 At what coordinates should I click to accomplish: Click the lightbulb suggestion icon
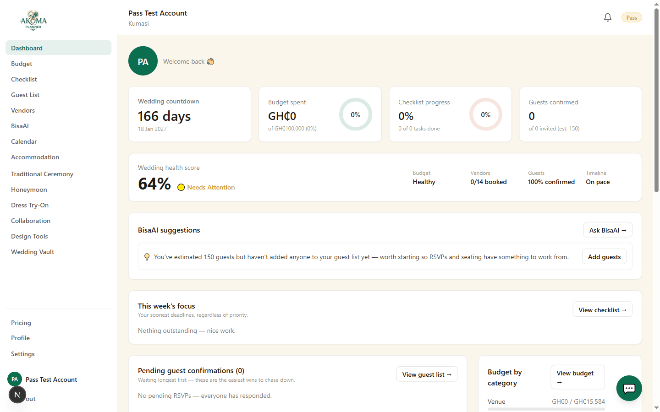pyautogui.click(x=147, y=257)
